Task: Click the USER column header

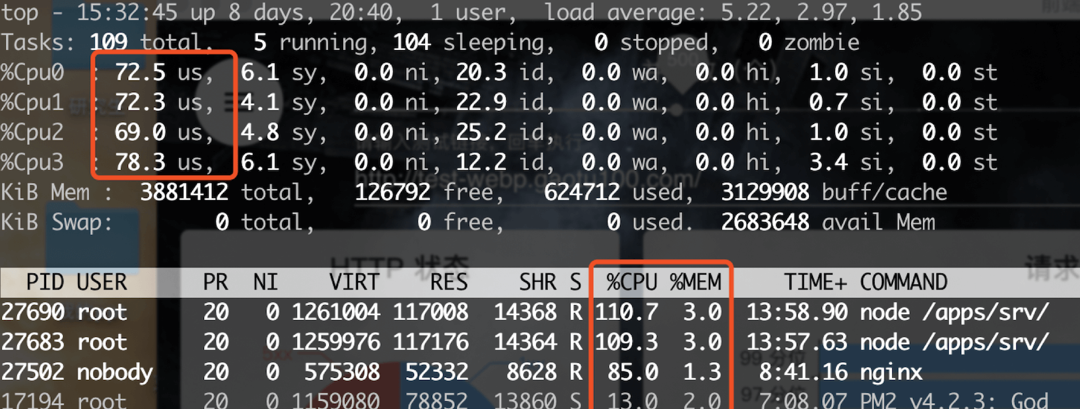Action: pyautogui.click(x=102, y=282)
